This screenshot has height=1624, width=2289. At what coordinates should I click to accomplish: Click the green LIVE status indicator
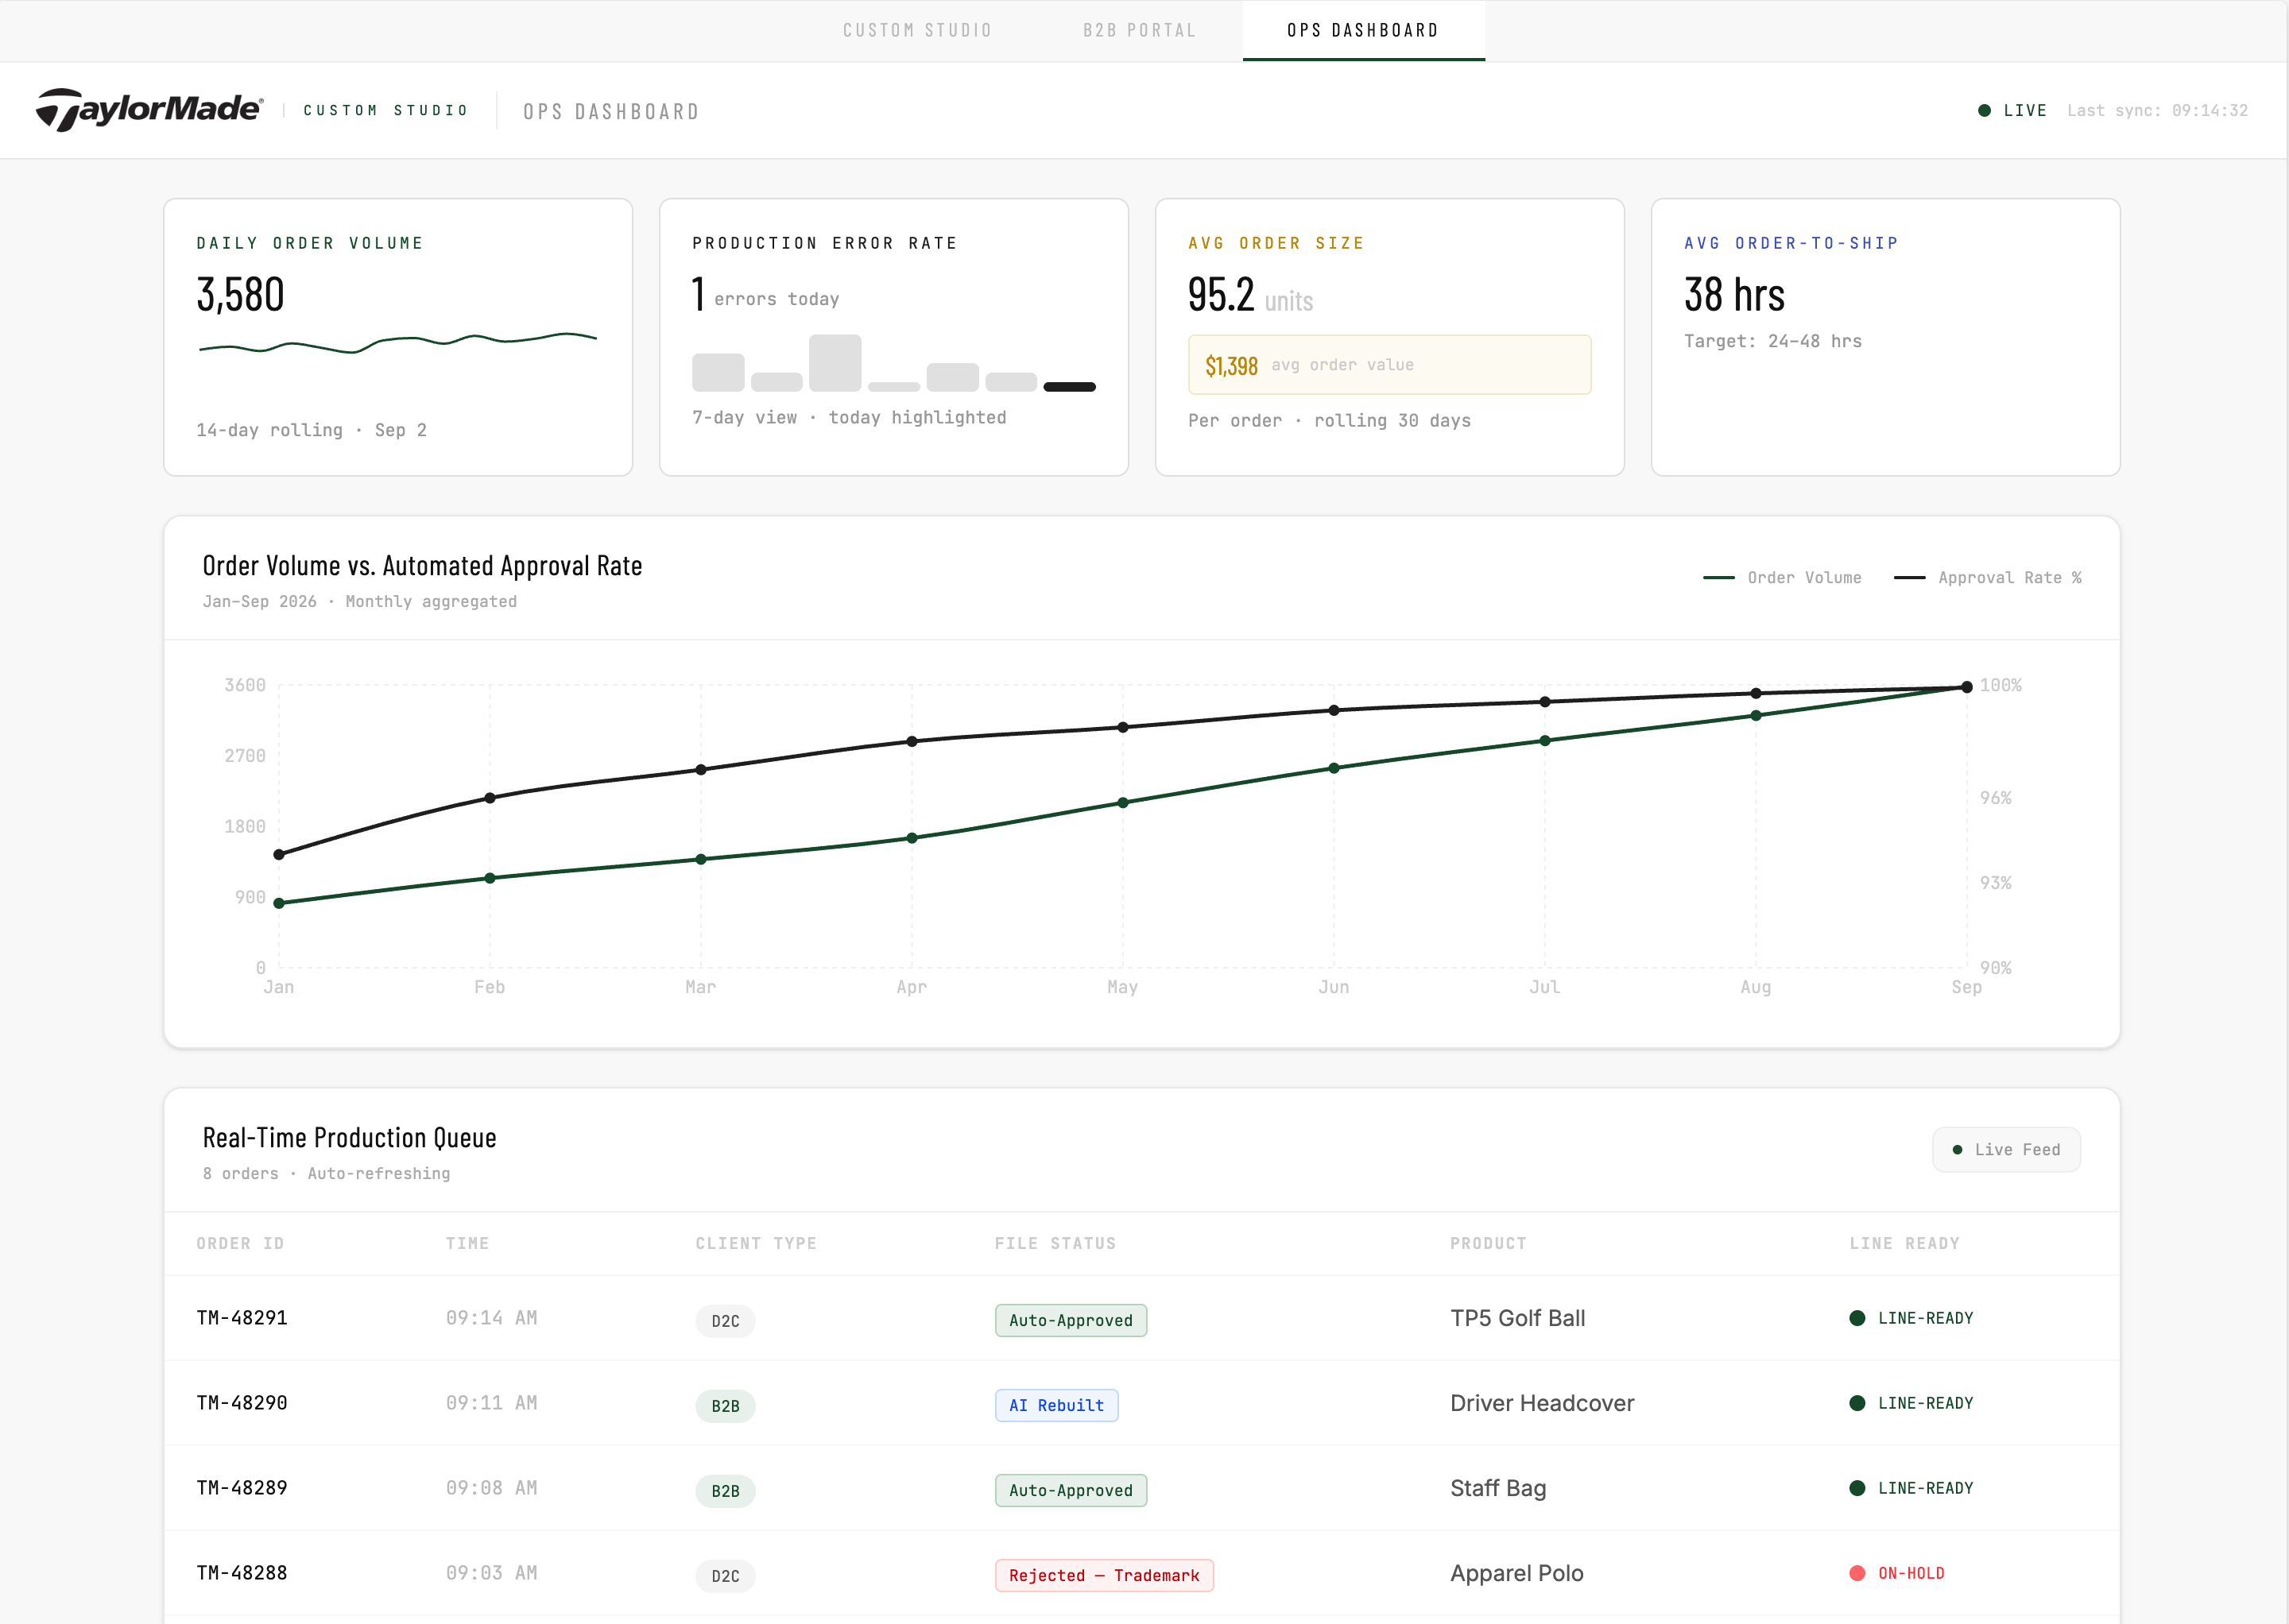(x=2013, y=110)
